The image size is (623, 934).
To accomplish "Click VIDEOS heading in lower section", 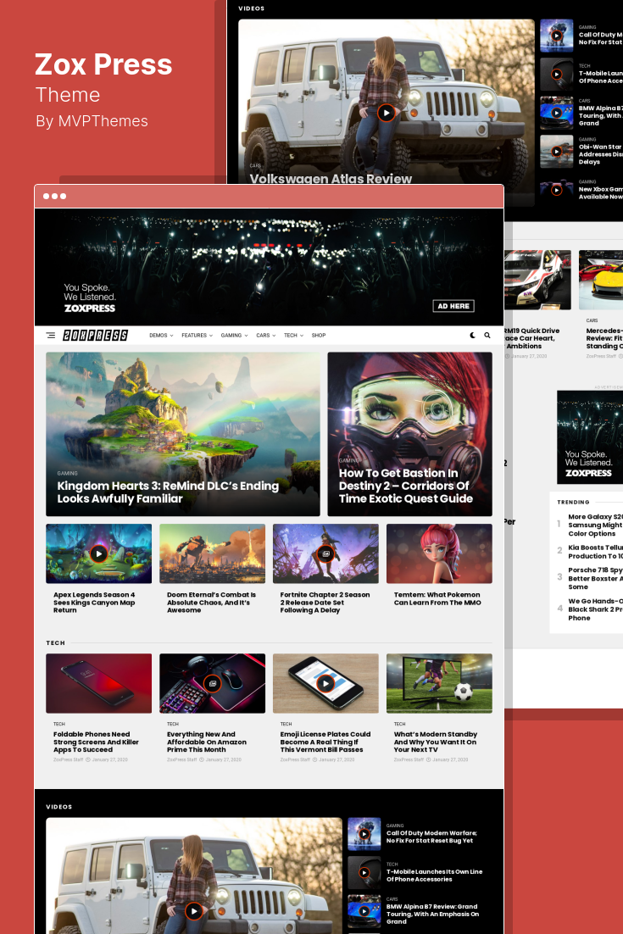I will coord(59,807).
